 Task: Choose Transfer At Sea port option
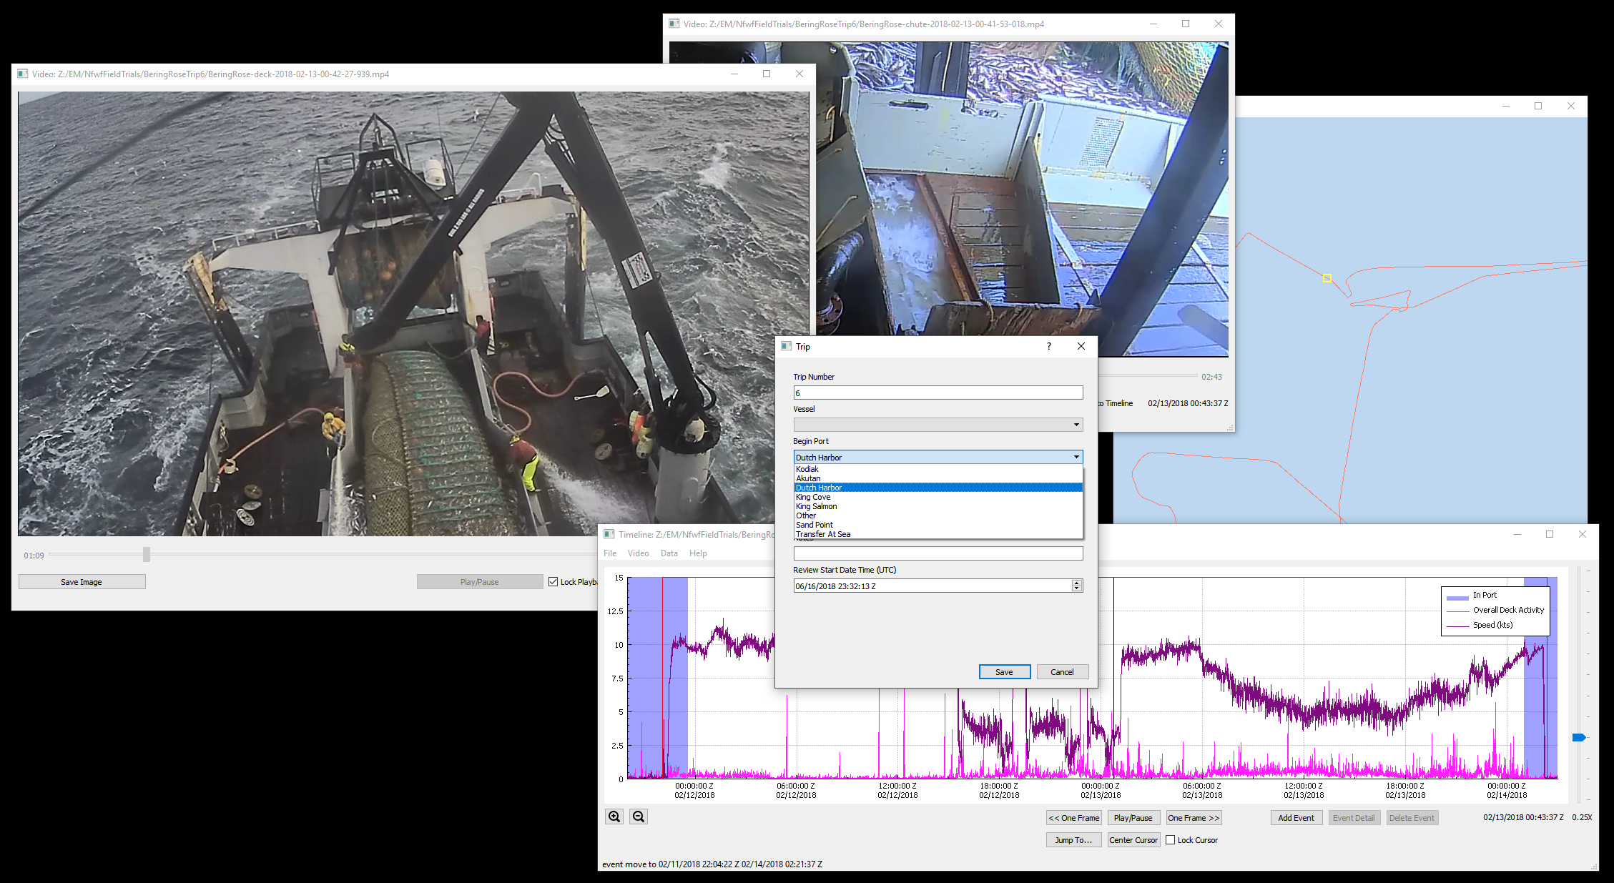click(938, 534)
